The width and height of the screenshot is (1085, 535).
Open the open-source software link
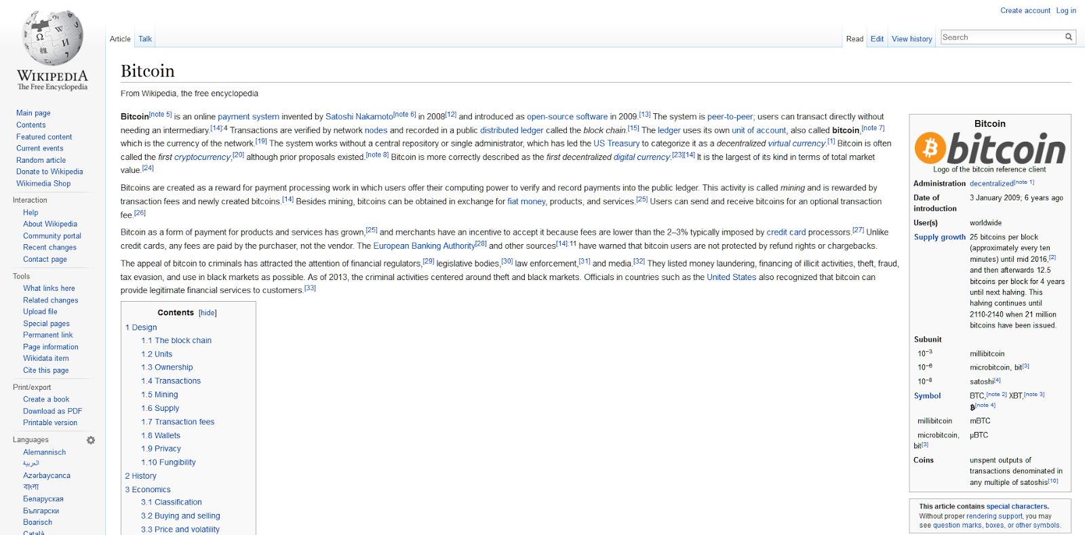[x=567, y=117]
